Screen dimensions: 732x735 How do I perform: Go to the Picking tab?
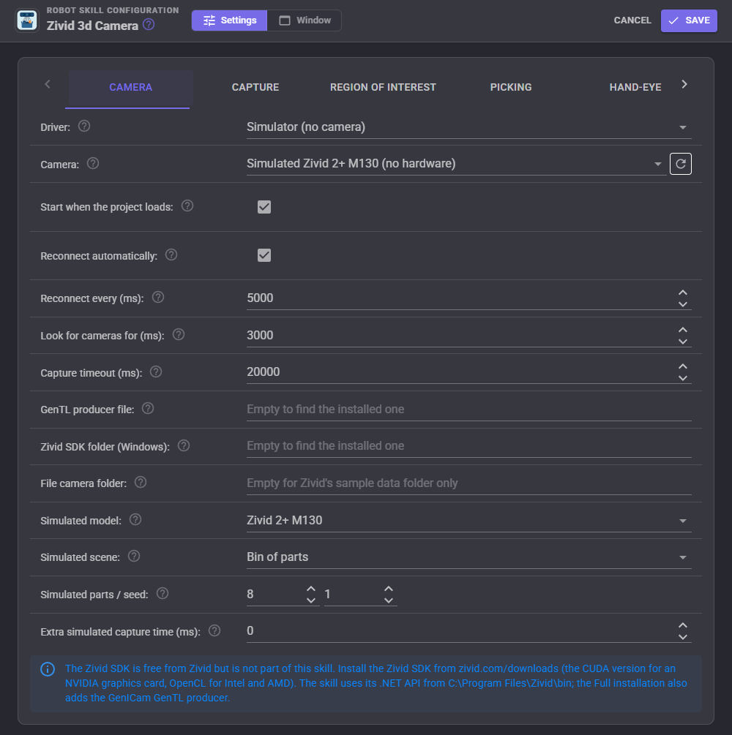[510, 88]
